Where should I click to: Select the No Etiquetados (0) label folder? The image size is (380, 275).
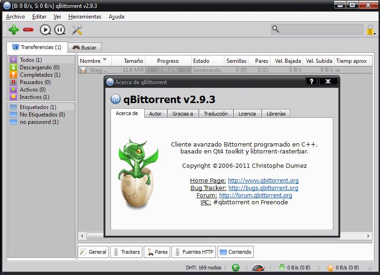click(42, 114)
